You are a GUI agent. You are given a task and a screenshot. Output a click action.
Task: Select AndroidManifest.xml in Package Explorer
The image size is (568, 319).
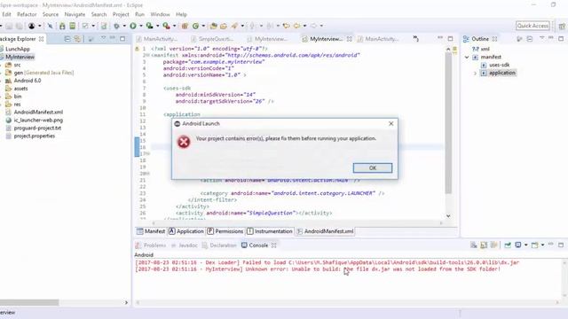click(38, 113)
